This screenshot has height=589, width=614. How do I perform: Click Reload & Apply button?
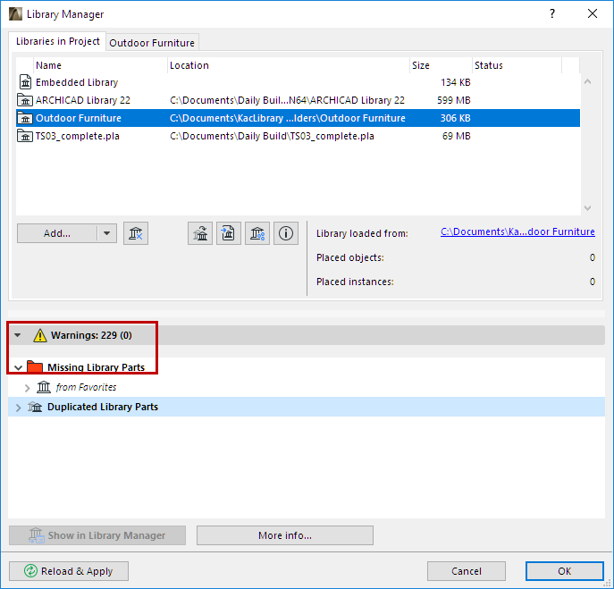pos(69,571)
